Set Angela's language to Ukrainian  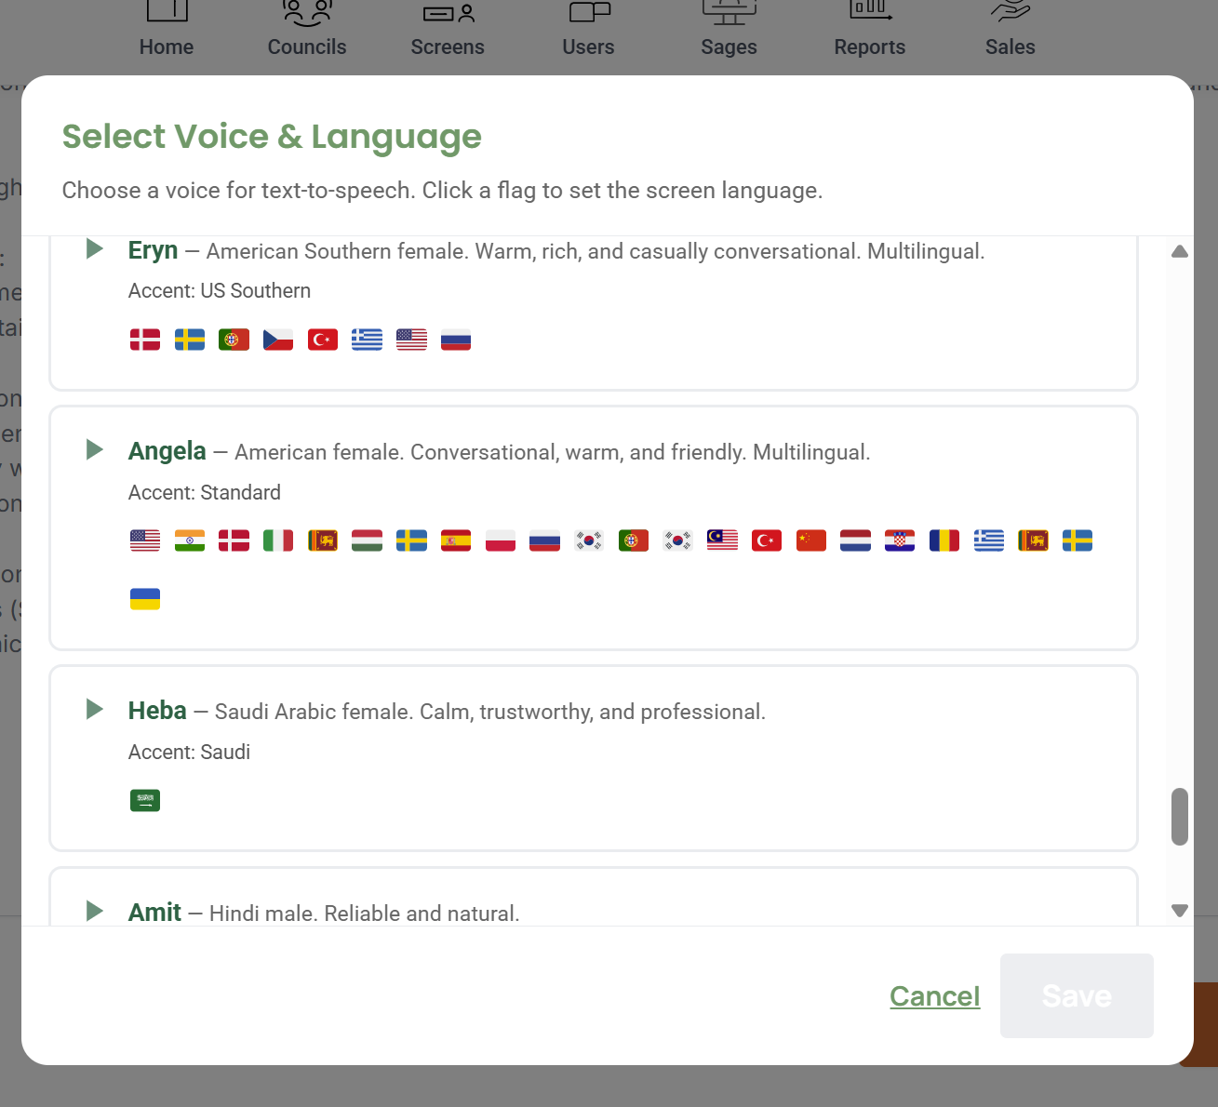coord(144,598)
